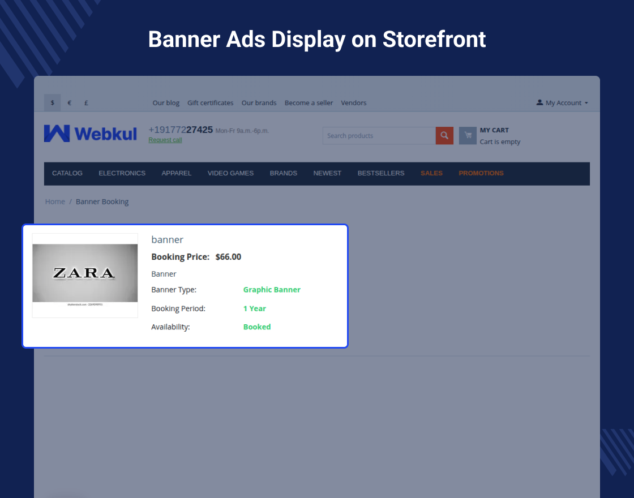Open the SALES menu item
634x498 pixels.
click(431, 173)
